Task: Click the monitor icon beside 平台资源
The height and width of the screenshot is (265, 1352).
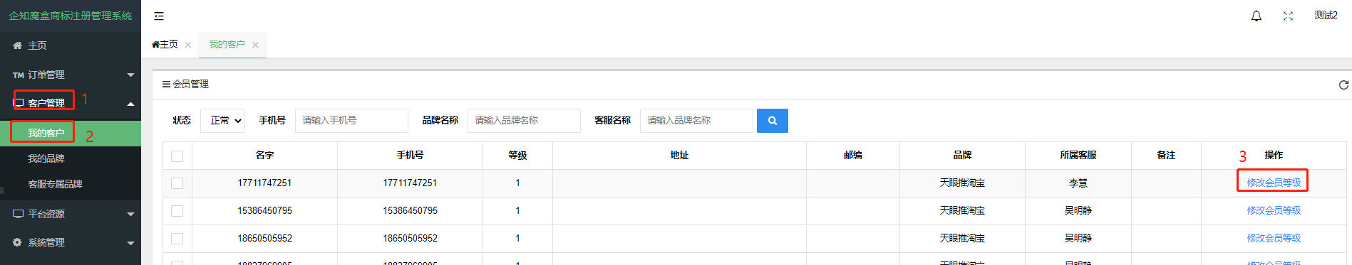Action: coord(19,214)
